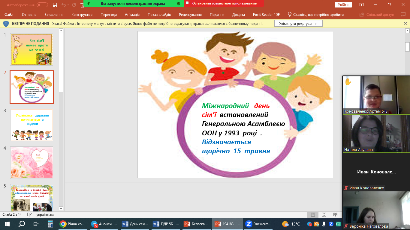The image size is (410, 230).
Task: Open Word ПДР 5Б taskbar item
Action: coord(166,224)
